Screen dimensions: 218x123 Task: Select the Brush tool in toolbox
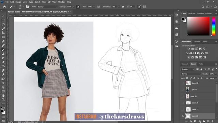pyautogui.click(x=3, y=50)
